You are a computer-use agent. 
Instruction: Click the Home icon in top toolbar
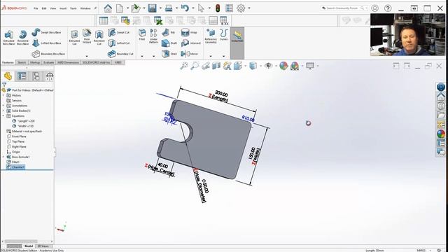[x=108, y=8]
